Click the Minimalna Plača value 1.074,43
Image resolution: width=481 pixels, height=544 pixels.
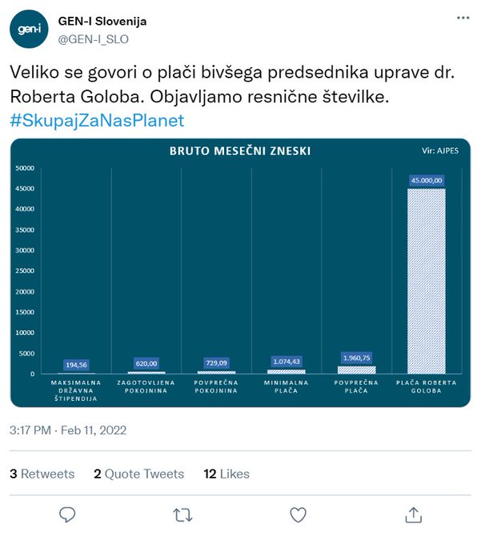coord(287,362)
